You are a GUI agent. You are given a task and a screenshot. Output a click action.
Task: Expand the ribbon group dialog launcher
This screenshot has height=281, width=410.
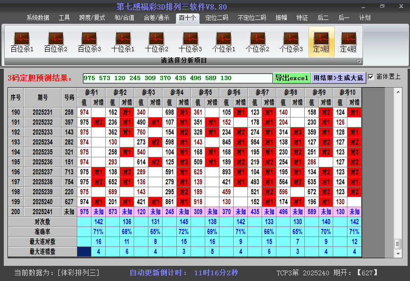(359, 61)
